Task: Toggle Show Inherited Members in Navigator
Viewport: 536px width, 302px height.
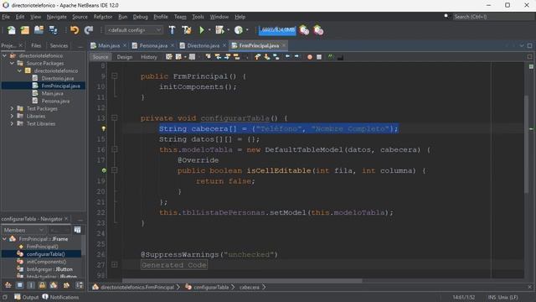Action: pyautogui.click(x=8, y=285)
